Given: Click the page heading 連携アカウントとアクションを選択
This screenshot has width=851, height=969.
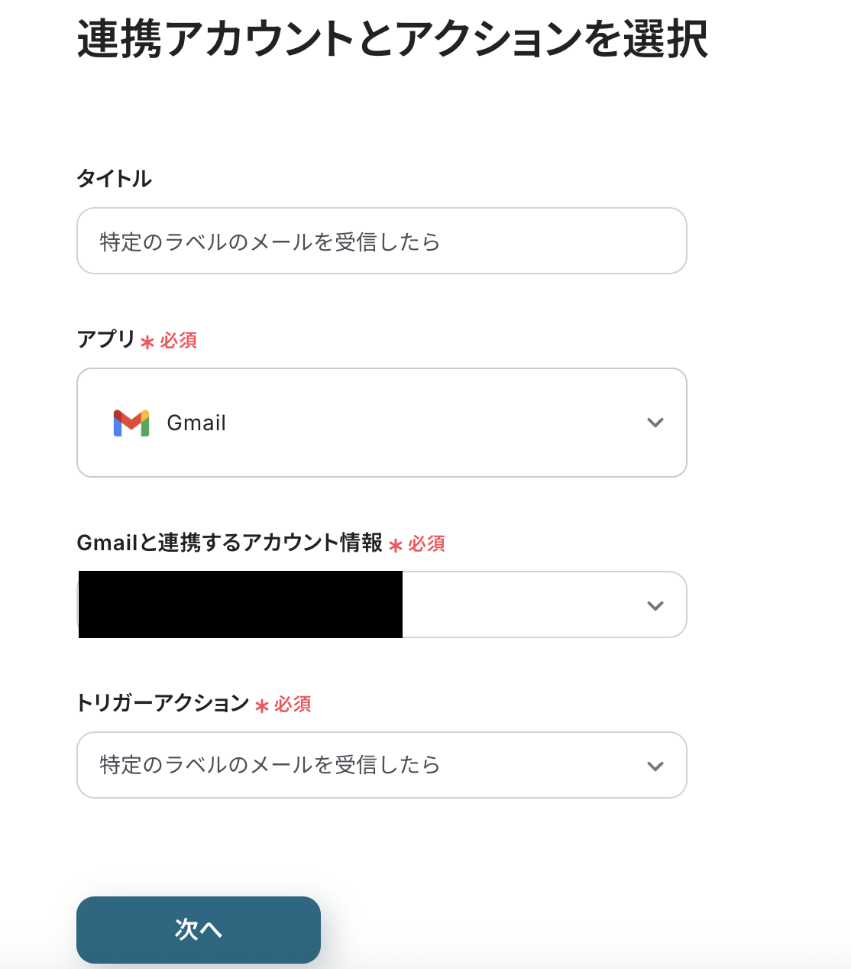Looking at the screenshot, I should (393, 38).
